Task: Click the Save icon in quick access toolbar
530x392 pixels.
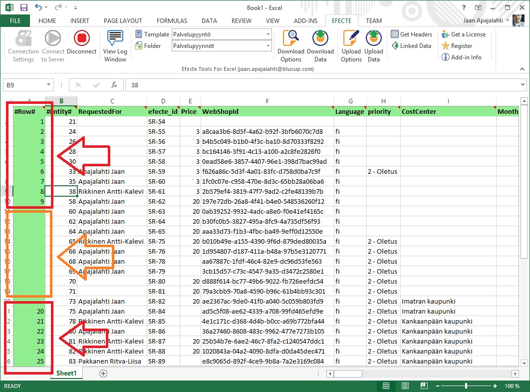Action: coord(23,7)
